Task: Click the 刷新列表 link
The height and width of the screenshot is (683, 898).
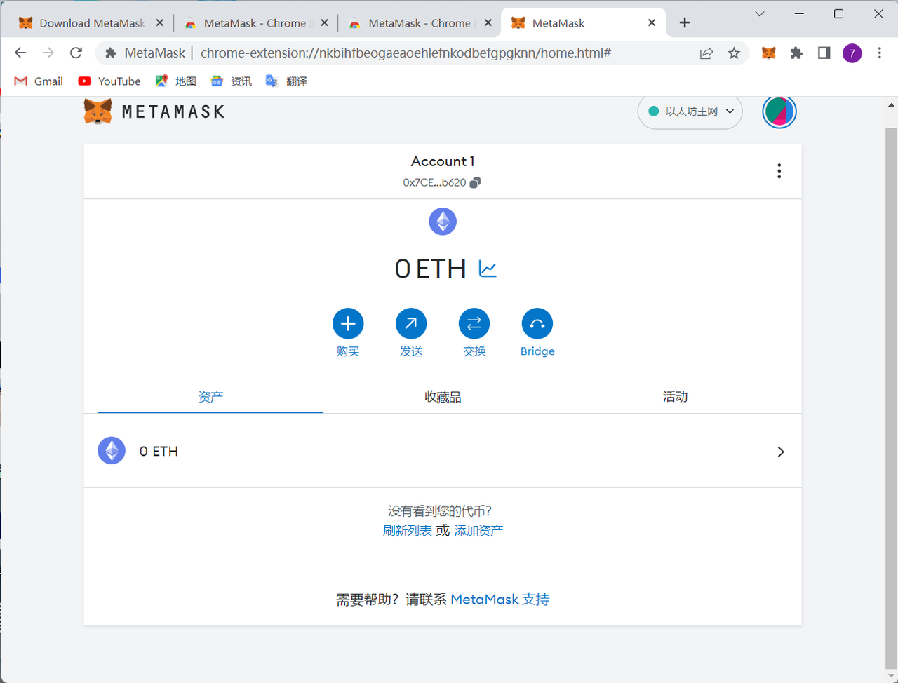Action: pos(408,530)
